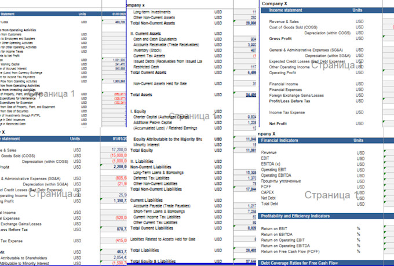394x266 pixels.
Task: Select the '2,054,4' value in bottom-left sheet
Action: tap(114, 257)
